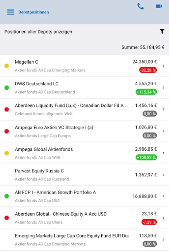Open Aberdeen Liquidity Fund Canadian Dollar position
This screenshot has height=252, width=169.
pos(71,106)
